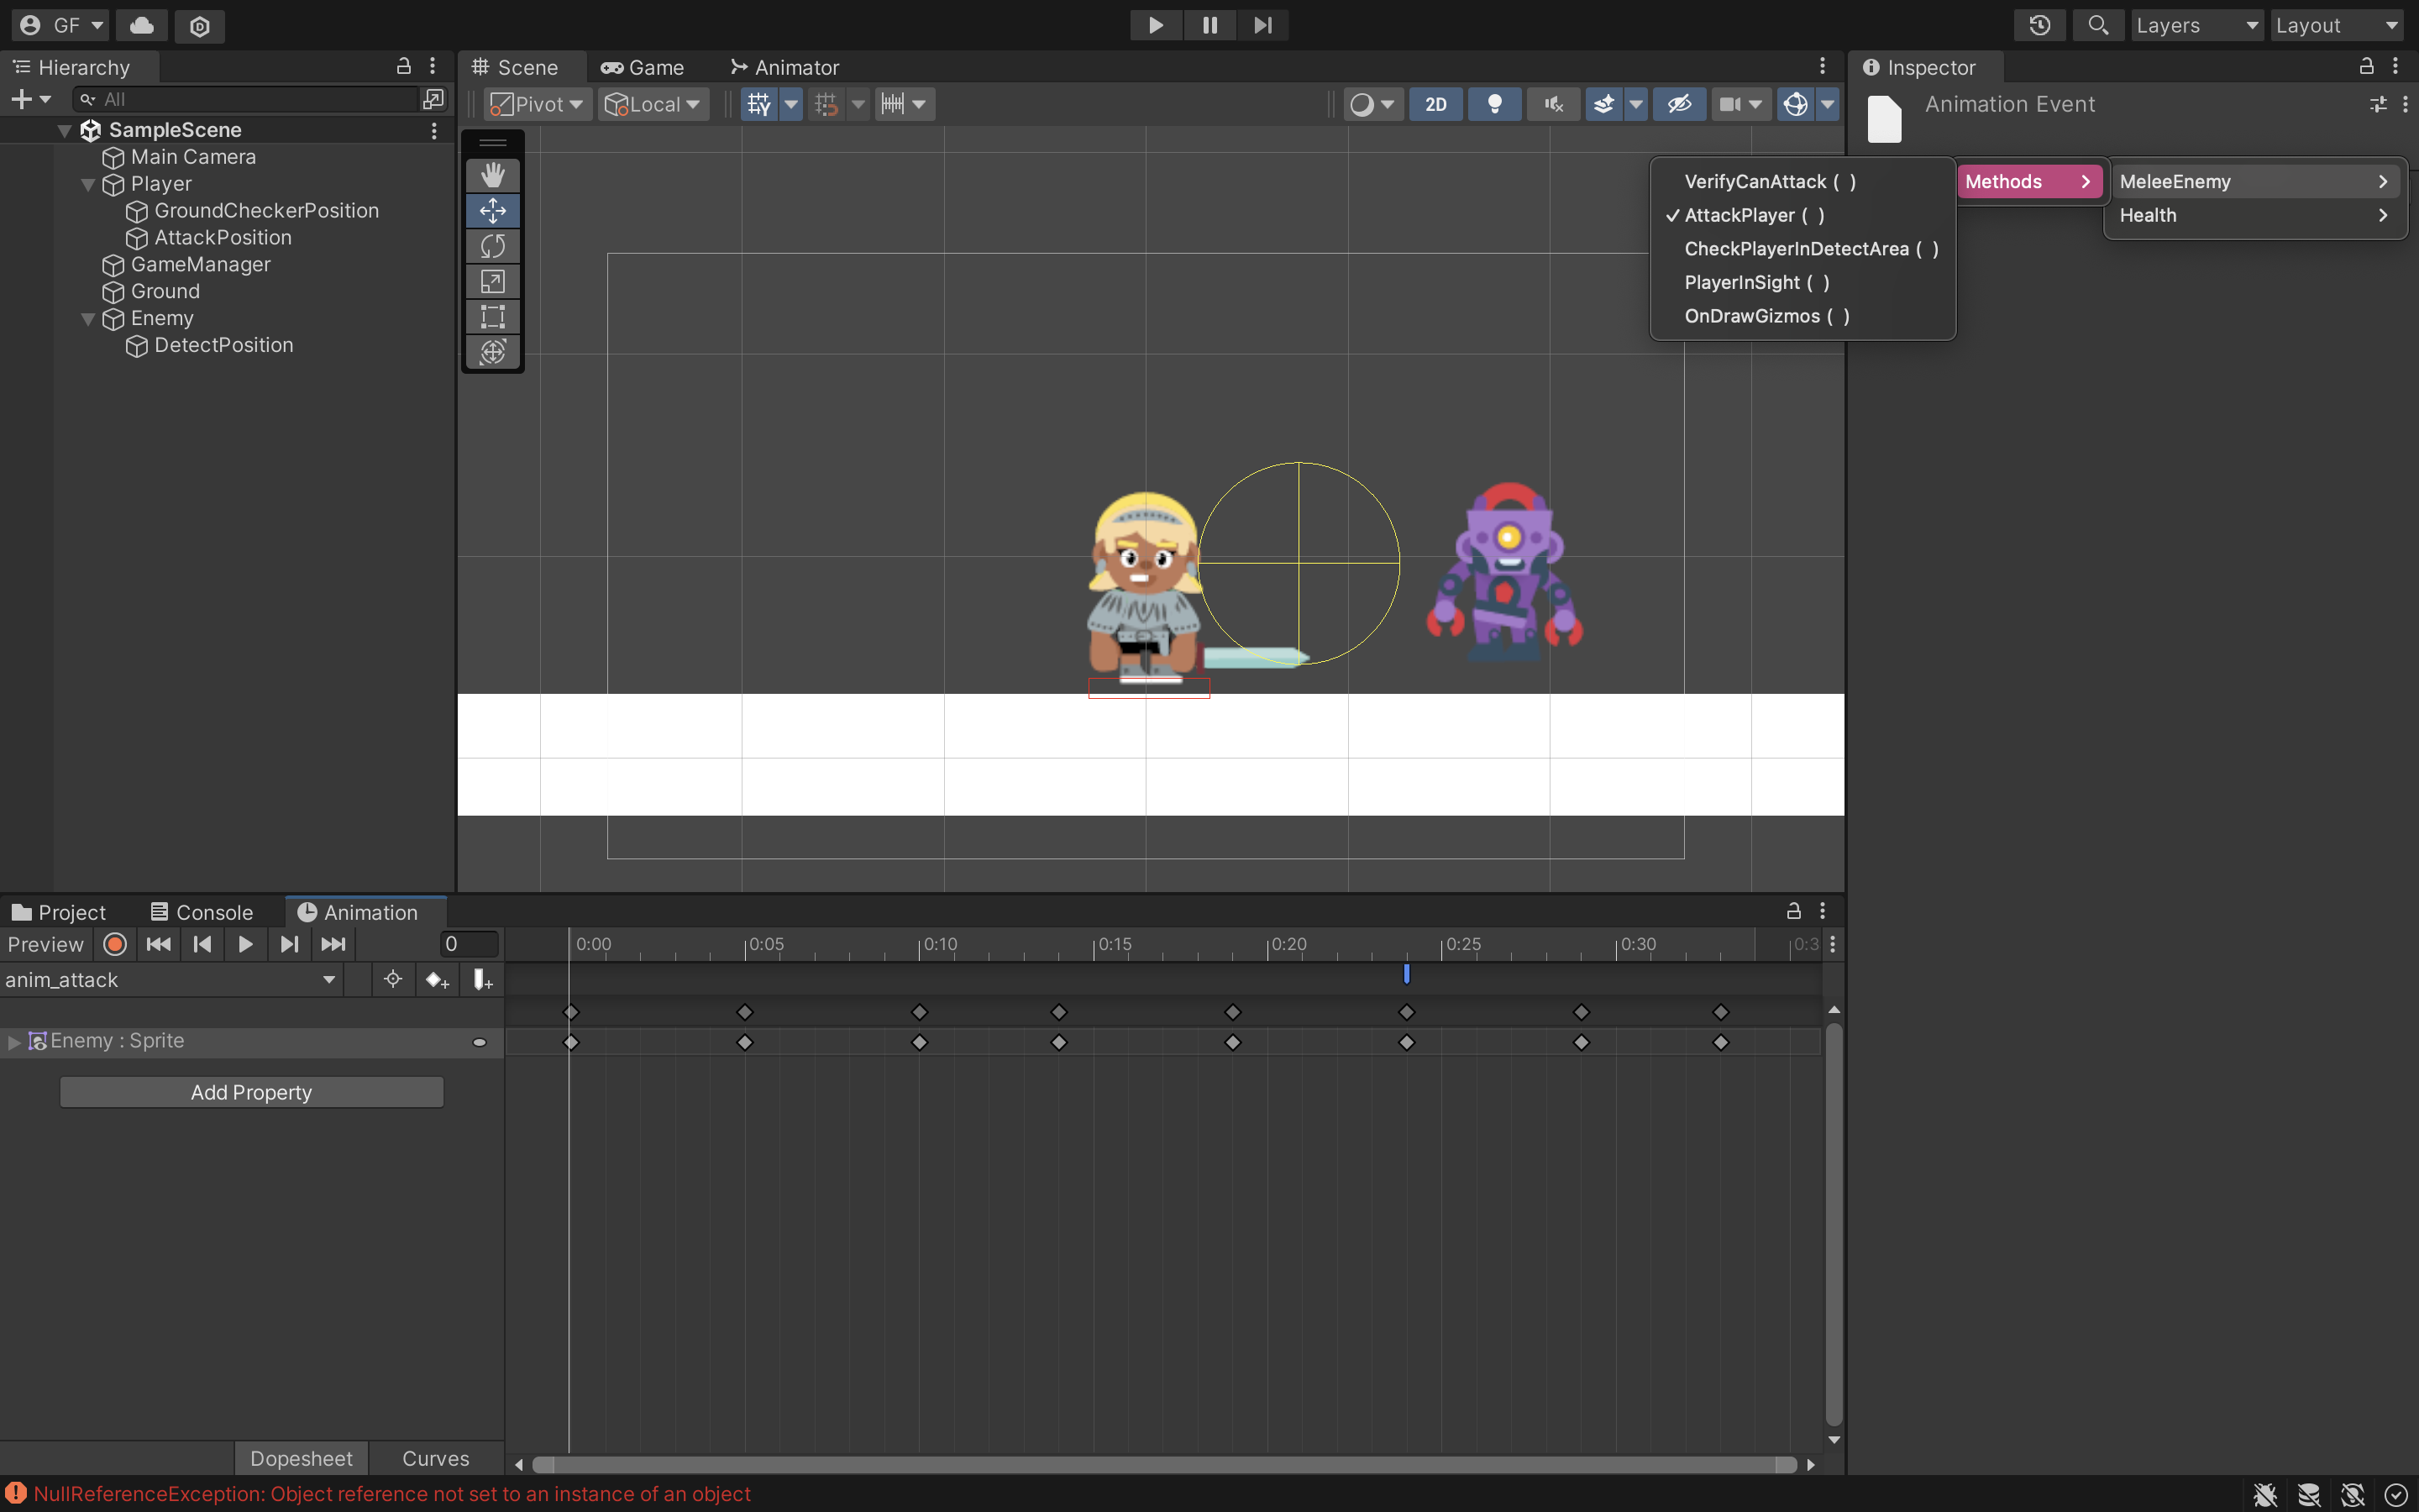Select the Hand tool in Scene view
This screenshot has height=1512, width=2419.
(x=493, y=174)
